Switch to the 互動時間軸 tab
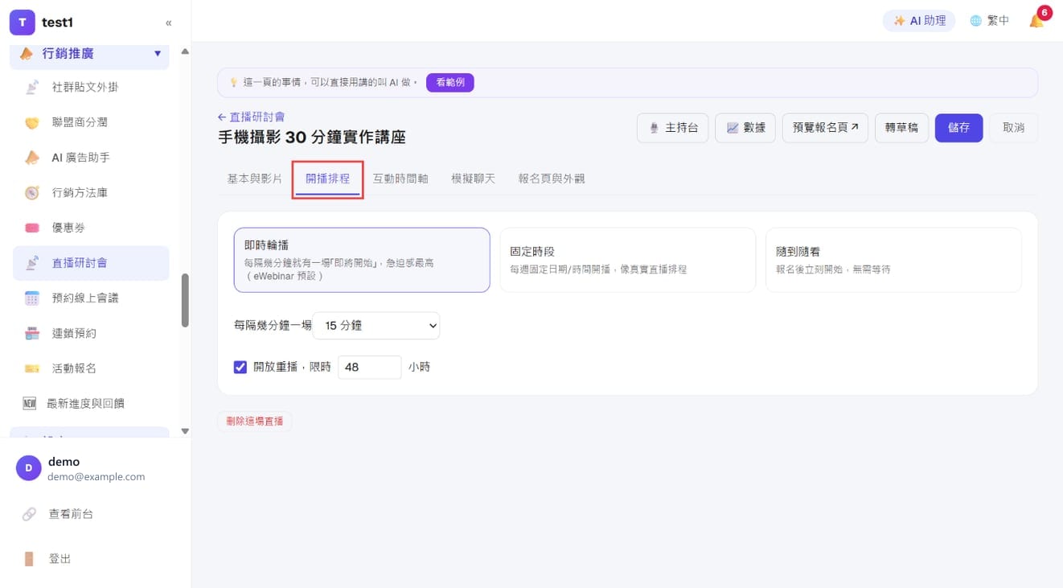Viewport: 1063px width, 588px height. click(400, 179)
